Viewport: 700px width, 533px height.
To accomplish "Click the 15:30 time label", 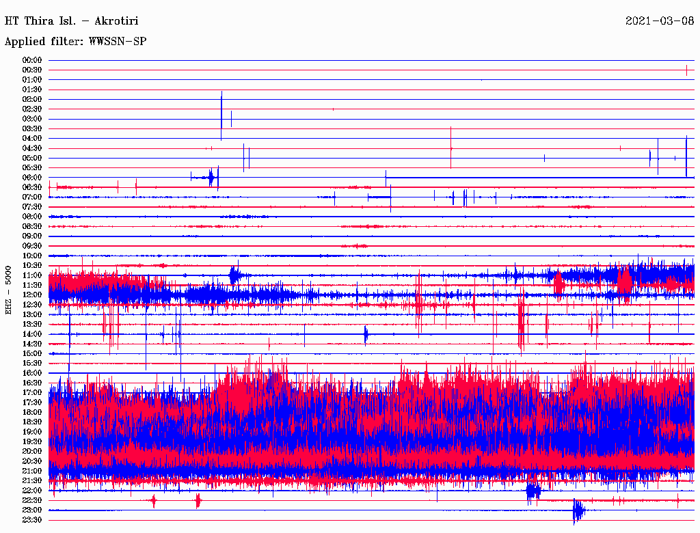I will (x=32, y=364).
